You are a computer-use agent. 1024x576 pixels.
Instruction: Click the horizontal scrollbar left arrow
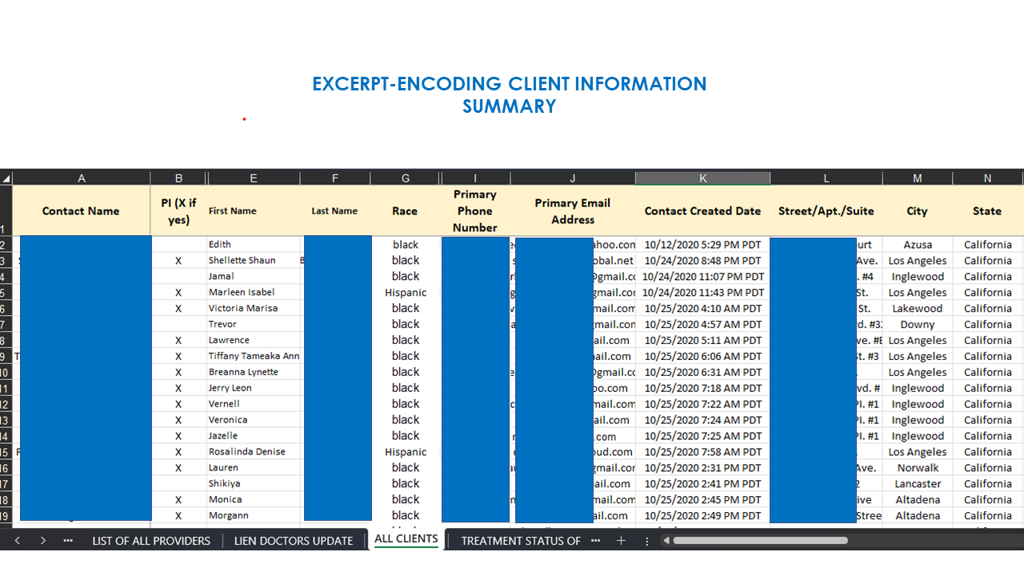click(666, 541)
